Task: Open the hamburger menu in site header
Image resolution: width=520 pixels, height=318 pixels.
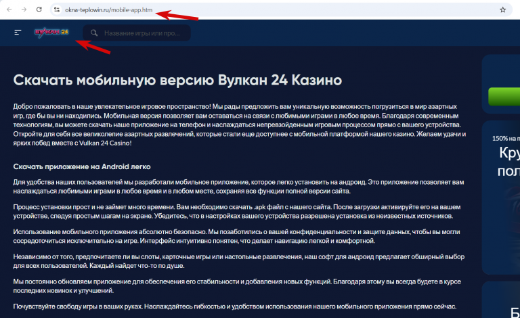Action: click(x=18, y=32)
